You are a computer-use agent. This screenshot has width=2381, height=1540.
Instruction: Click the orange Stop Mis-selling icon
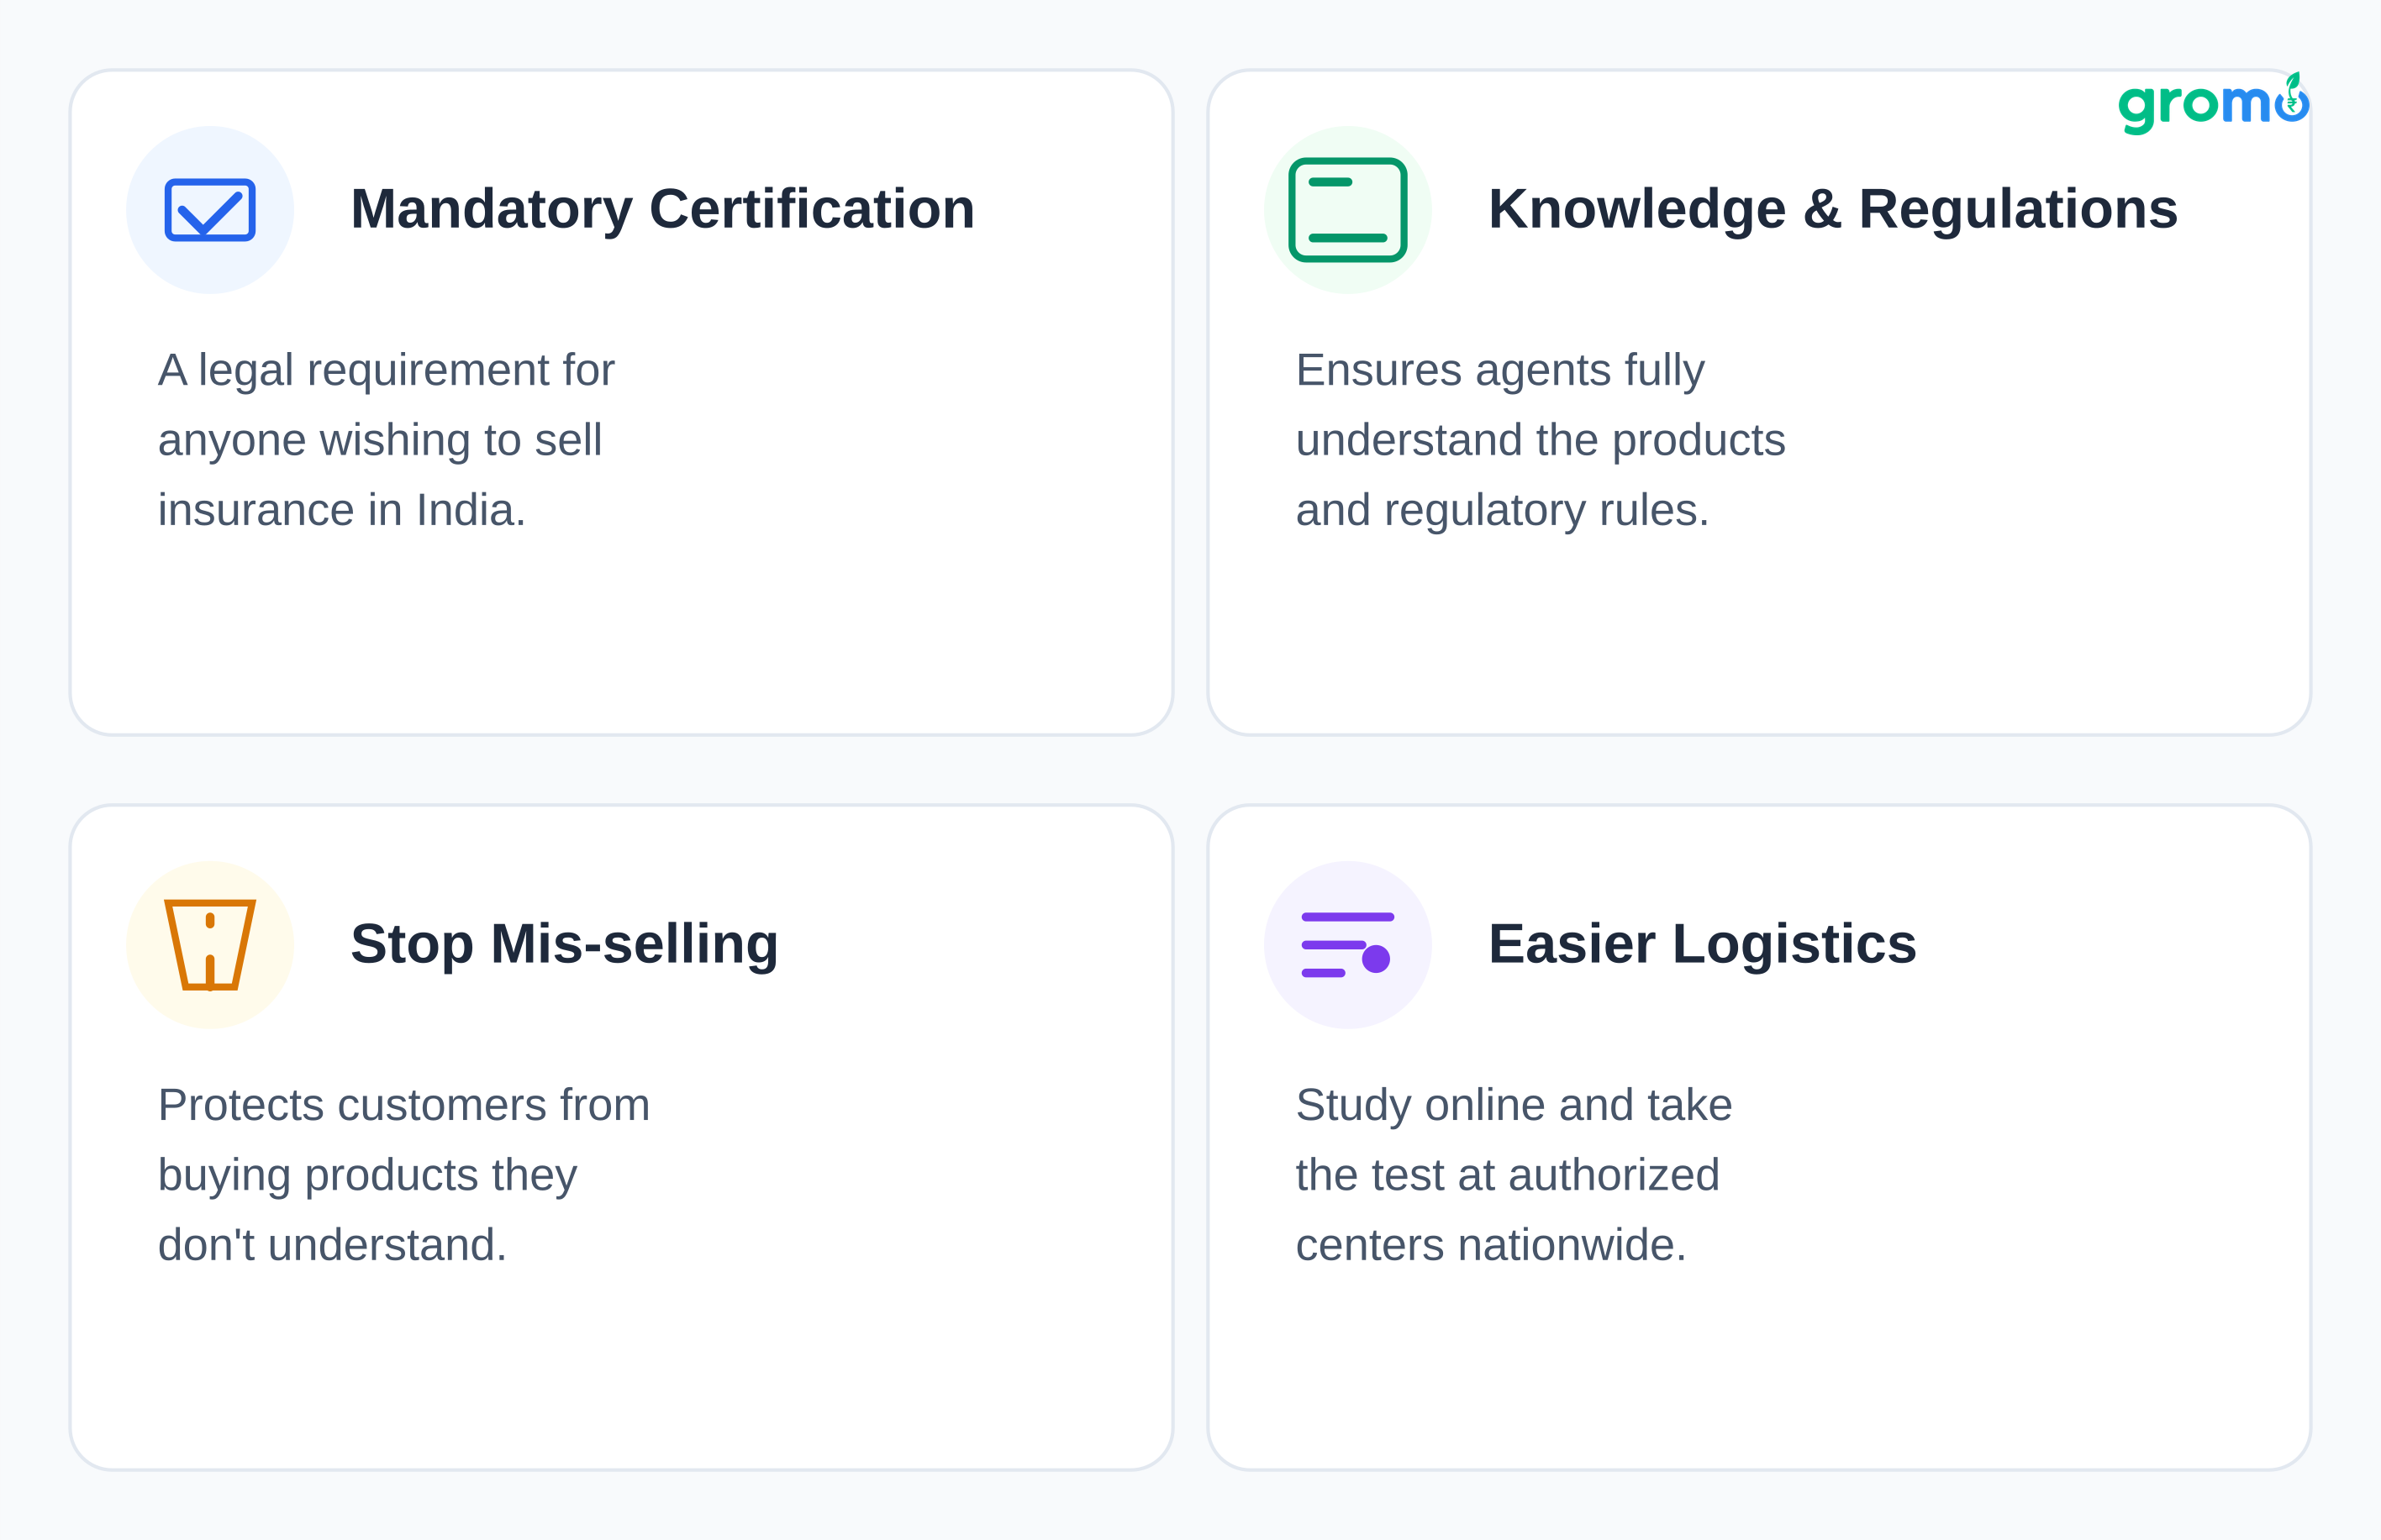pyautogui.click(x=210, y=945)
